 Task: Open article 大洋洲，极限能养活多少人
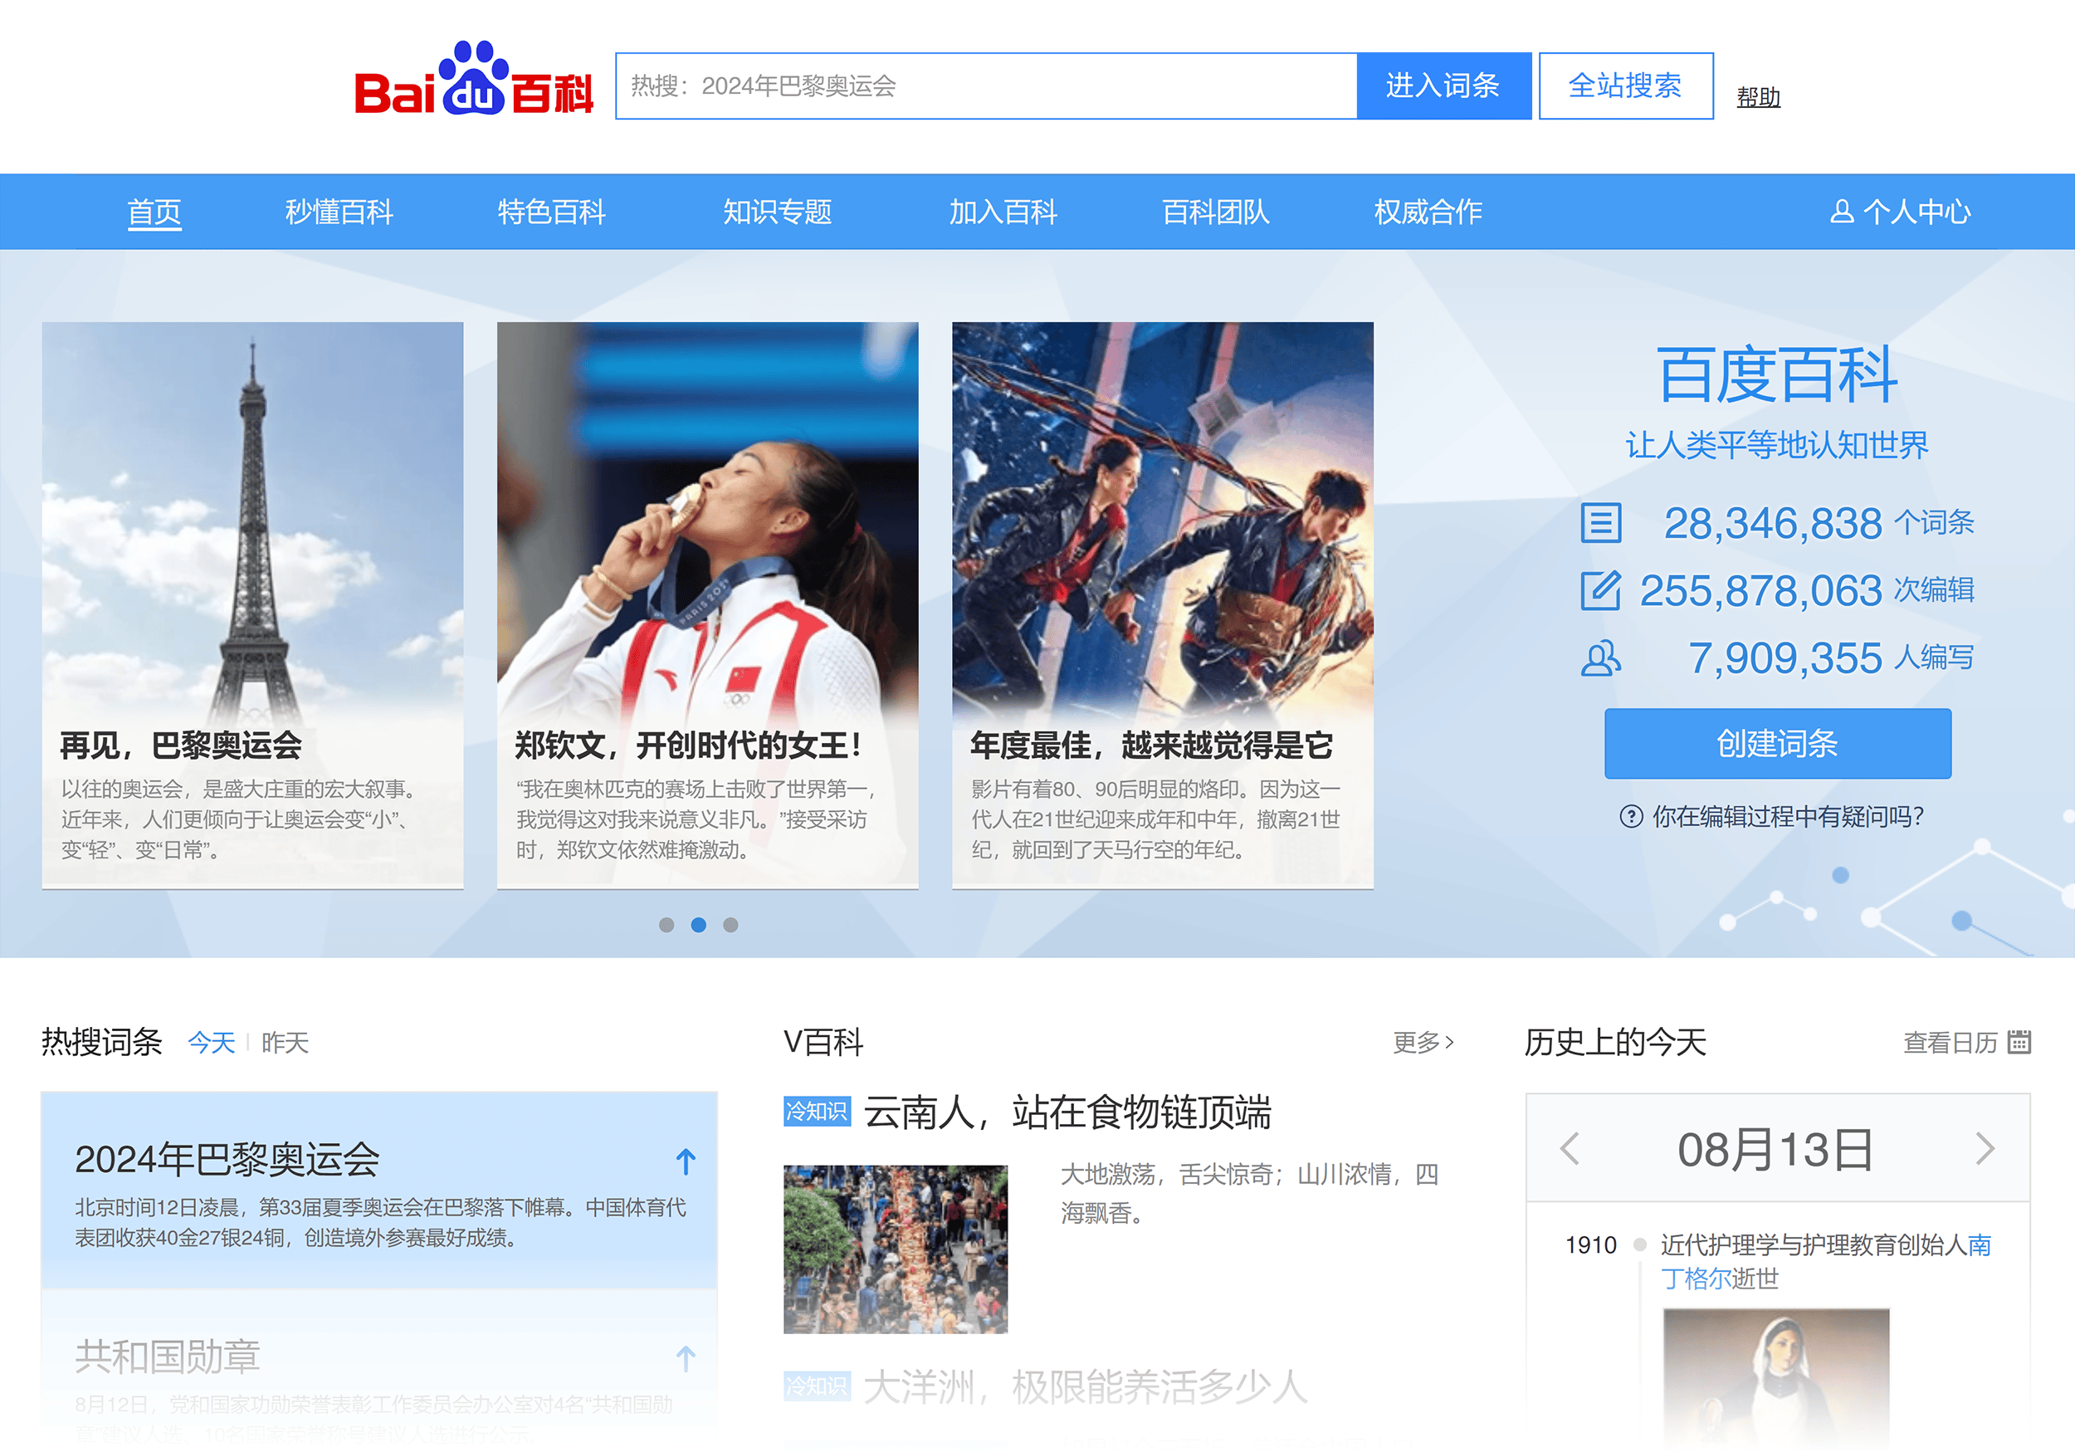pyautogui.click(x=1086, y=1387)
